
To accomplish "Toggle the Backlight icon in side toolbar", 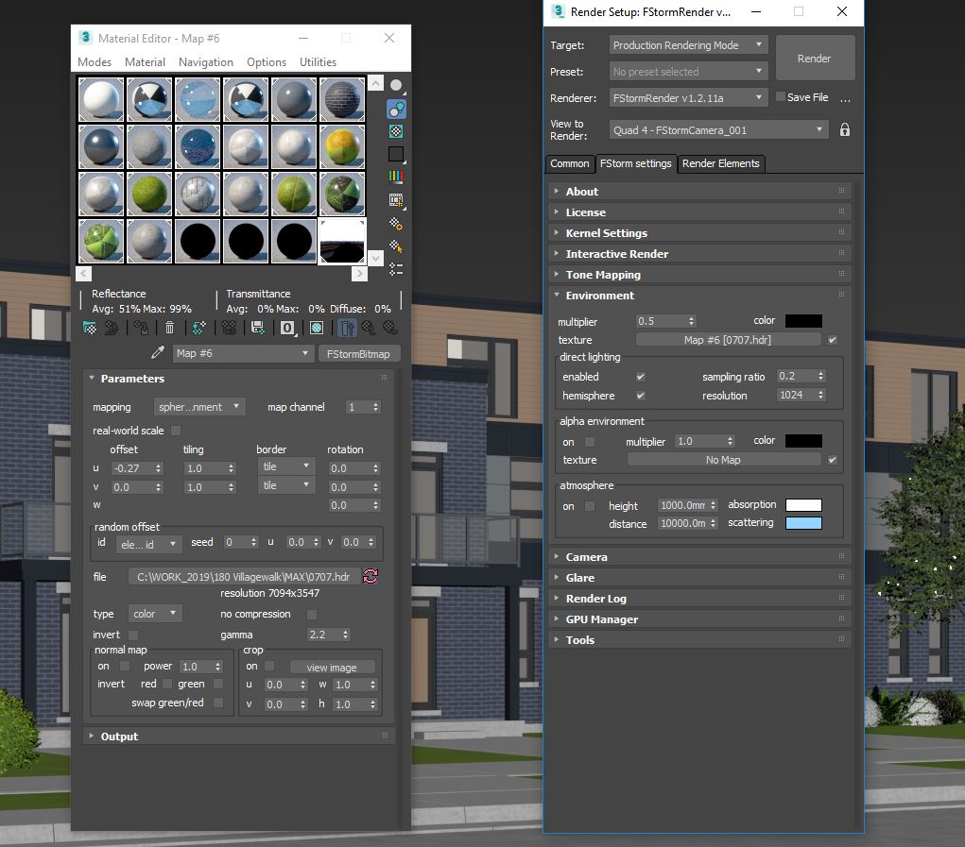I will (396, 110).
